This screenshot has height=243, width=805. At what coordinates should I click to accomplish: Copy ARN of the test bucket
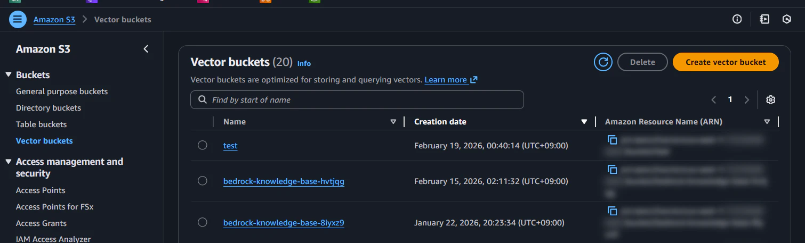click(612, 140)
